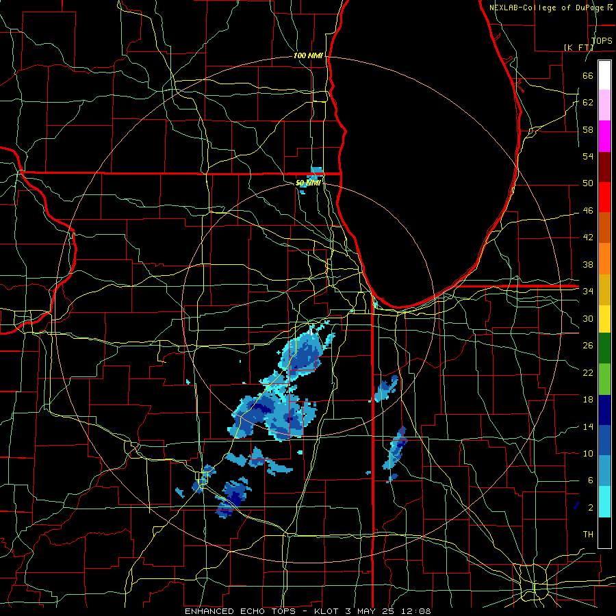Select the navy blue legend swatch
The image size is (616, 616).
(x=604, y=410)
